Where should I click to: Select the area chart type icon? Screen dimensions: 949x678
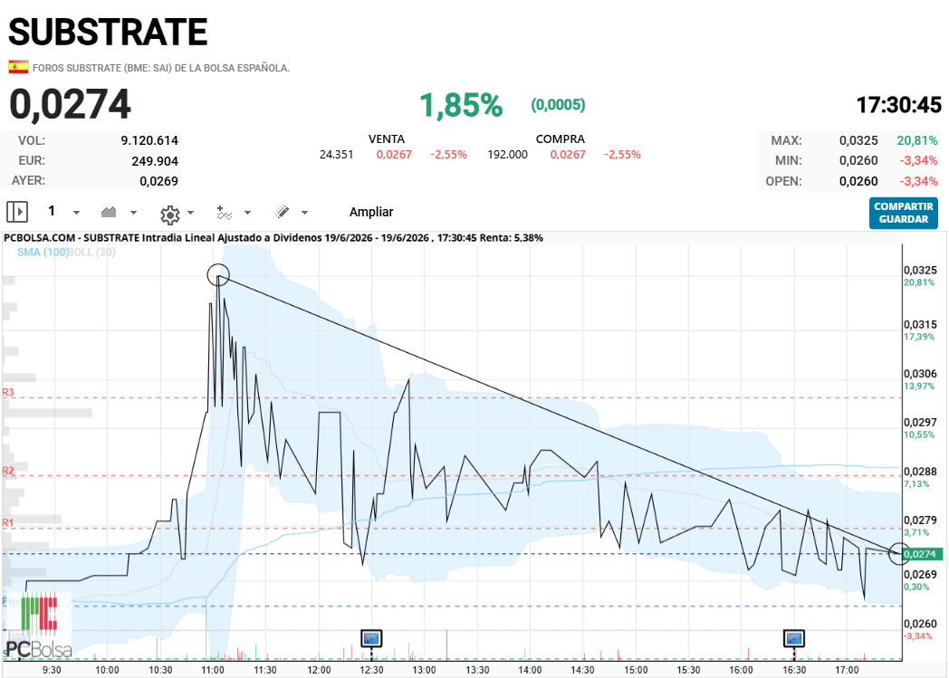[109, 212]
